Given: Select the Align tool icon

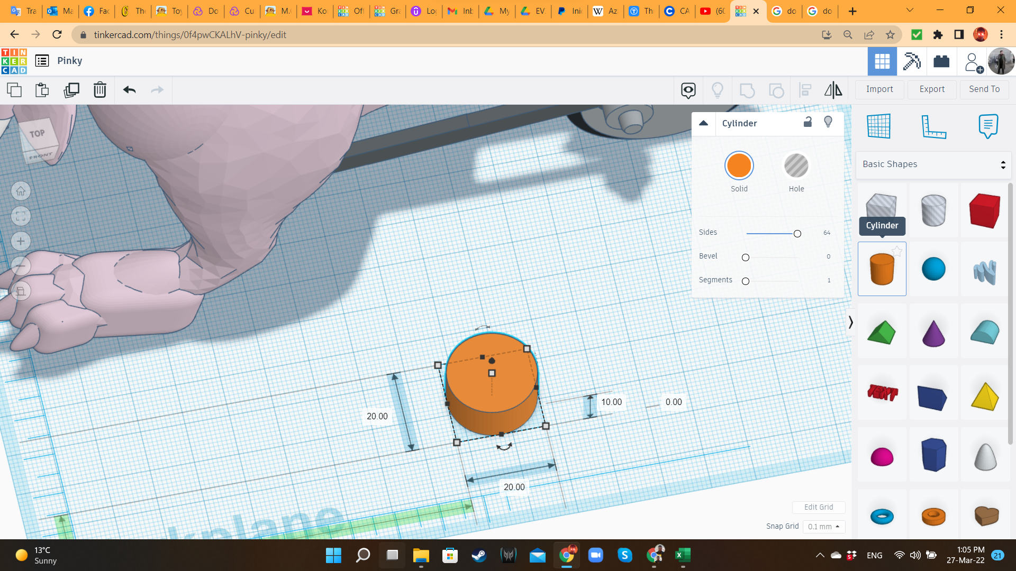Looking at the screenshot, I should click(806, 89).
